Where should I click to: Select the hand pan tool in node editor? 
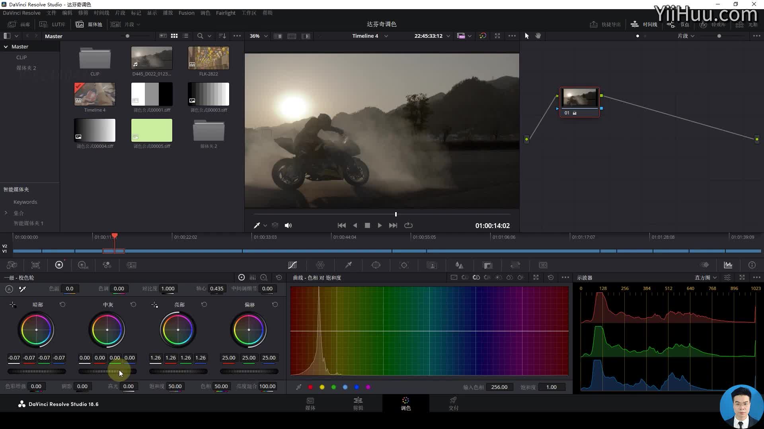click(x=538, y=36)
